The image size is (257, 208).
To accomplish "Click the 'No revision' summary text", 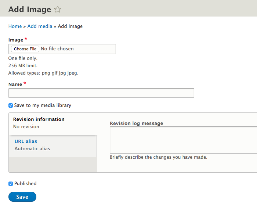I will [26, 127].
